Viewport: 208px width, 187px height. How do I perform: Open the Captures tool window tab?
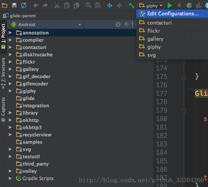pos(3,109)
